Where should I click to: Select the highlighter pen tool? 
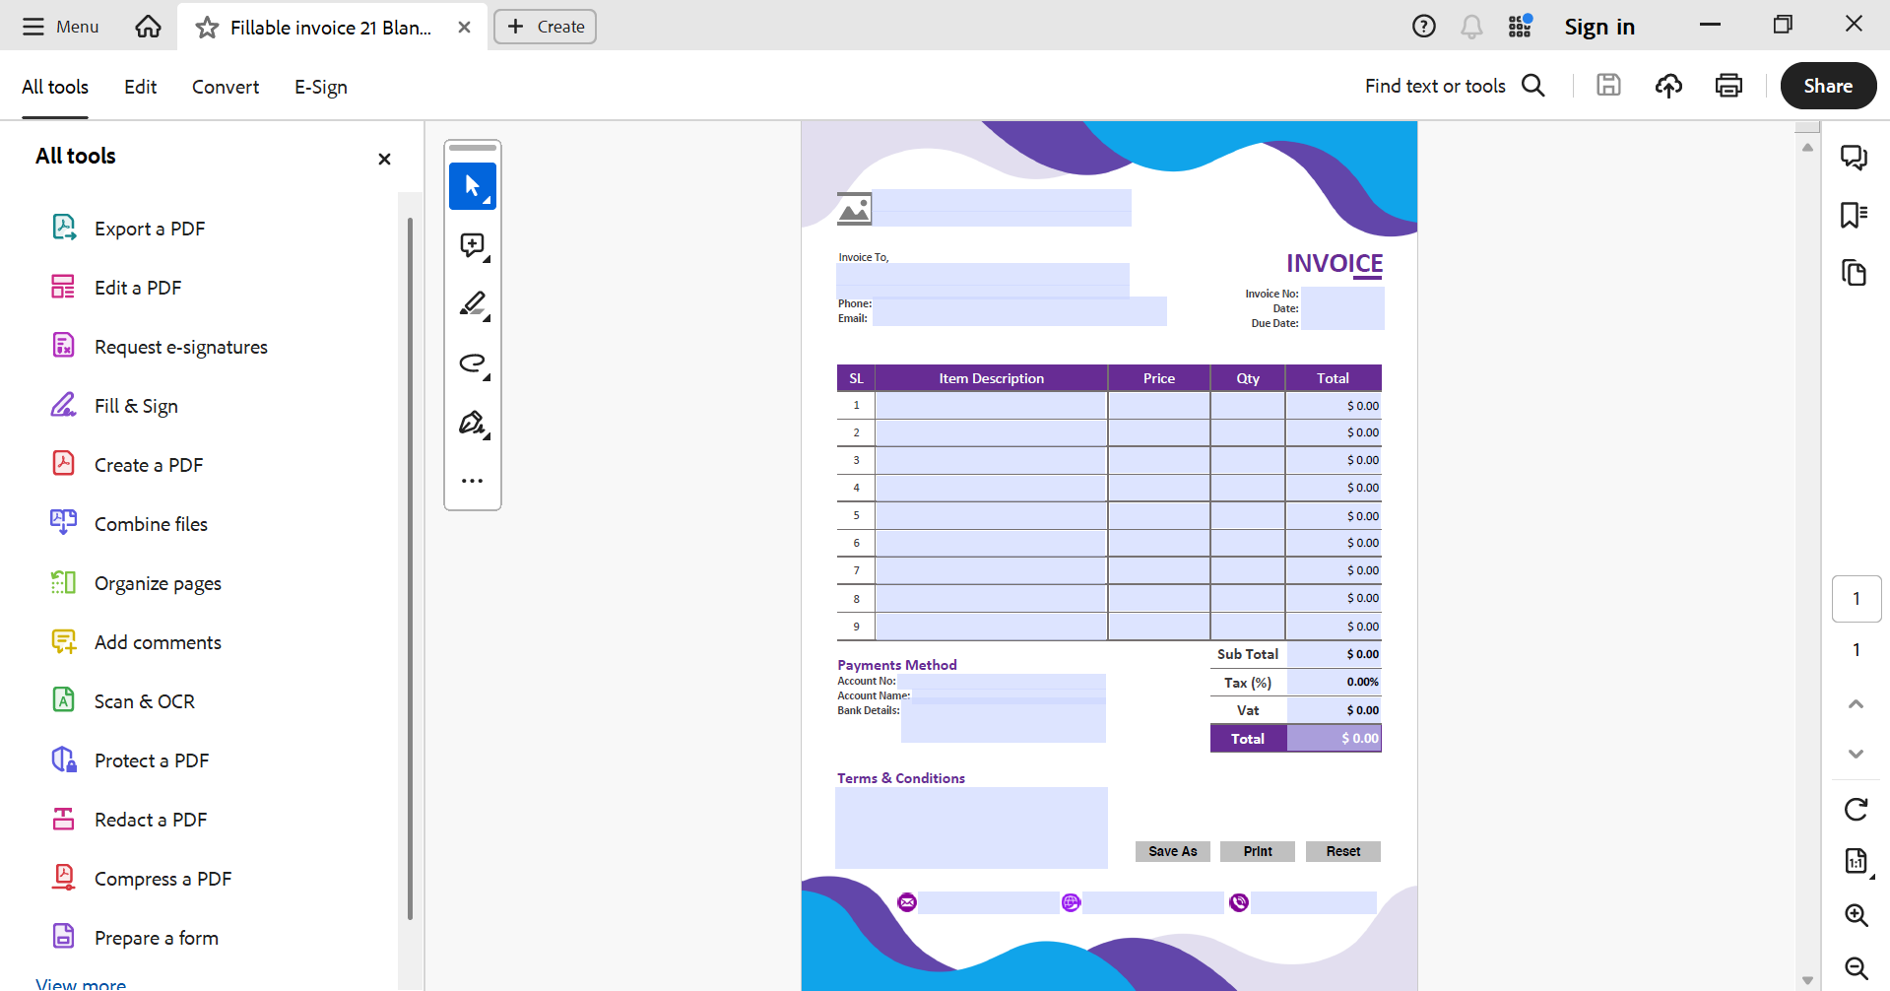(472, 304)
